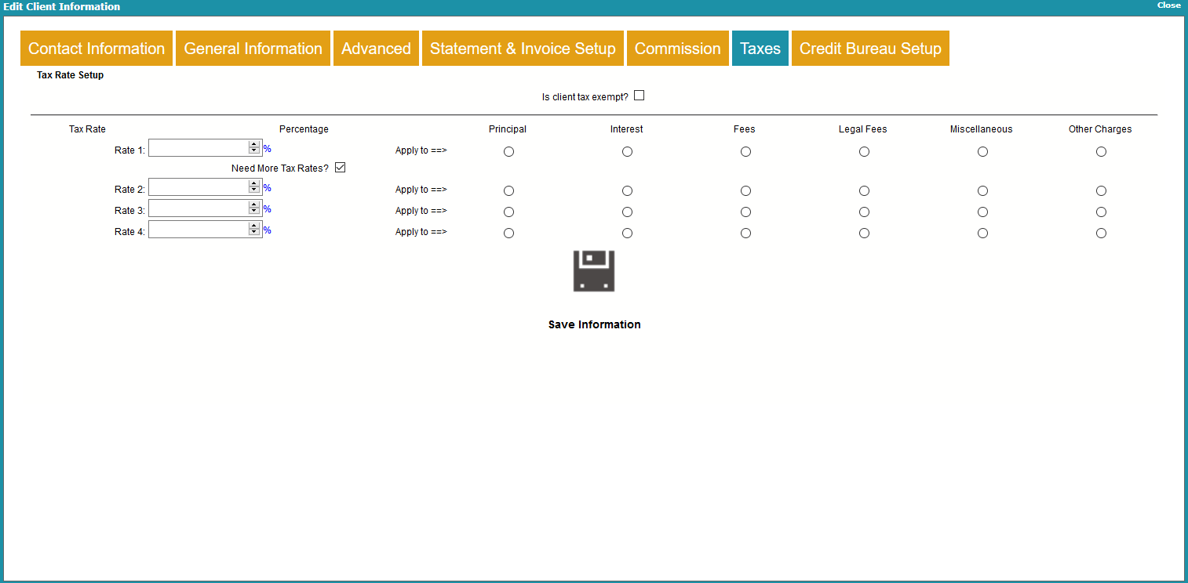Check the client tax exempt checkbox
The image size is (1188, 583).
[639, 96]
